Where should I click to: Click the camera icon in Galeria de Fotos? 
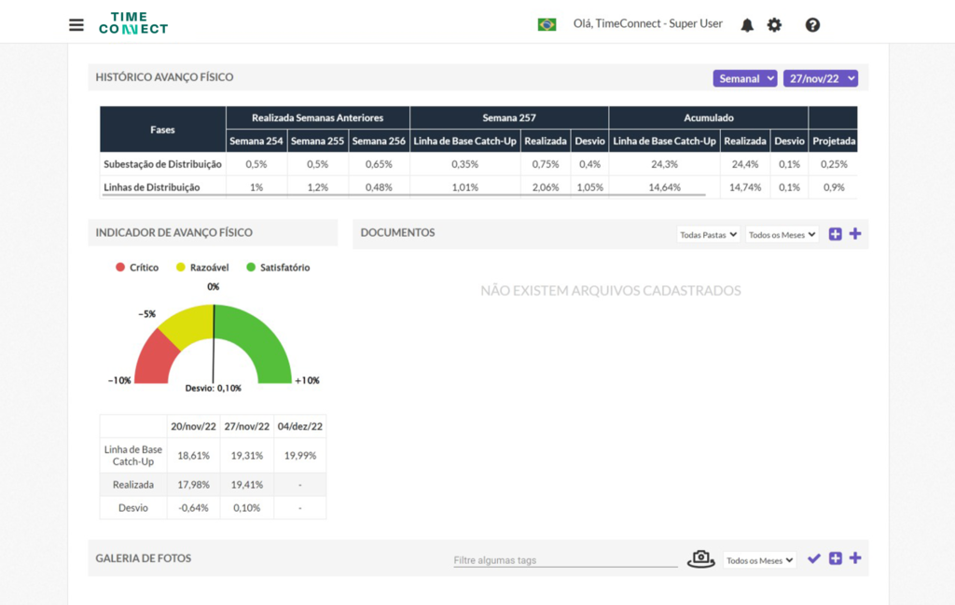(x=701, y=558)
